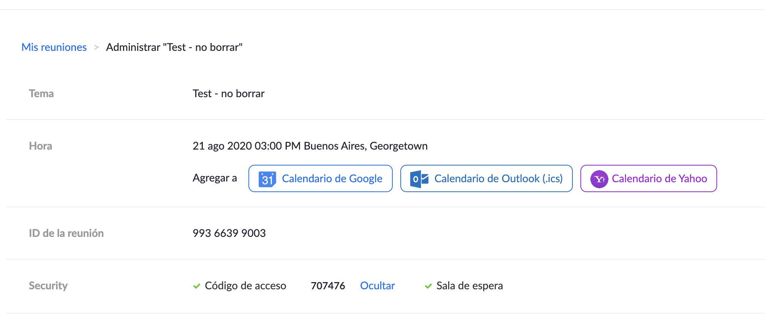Viewport: 765px width, 325px height.
Task: Click the Google Calendar 31 icon
Action: point(267,179)
